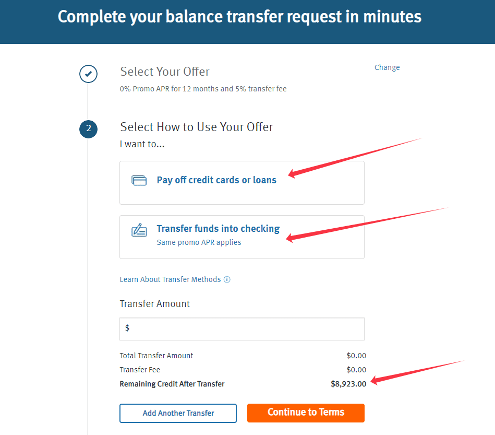This screenshot has height=435, width=495.
Task: Click the 0% Promo APR offer description
Action: (x=203, y=89)
